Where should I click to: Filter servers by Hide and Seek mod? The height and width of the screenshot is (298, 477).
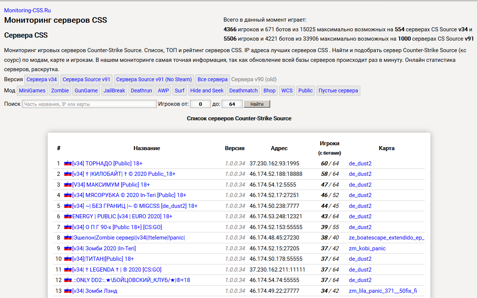pos(207,91)
